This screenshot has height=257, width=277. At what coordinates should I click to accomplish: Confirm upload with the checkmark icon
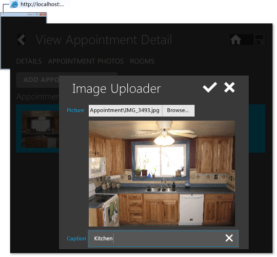(x=210, y=87)
